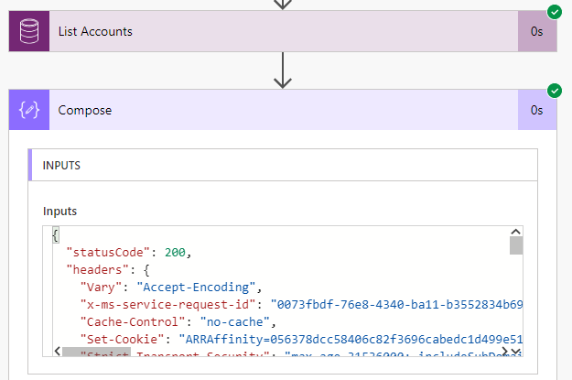Click the arrow connector above List Accounts
Viewport: 572px width, 380px height.
[283, 4]
